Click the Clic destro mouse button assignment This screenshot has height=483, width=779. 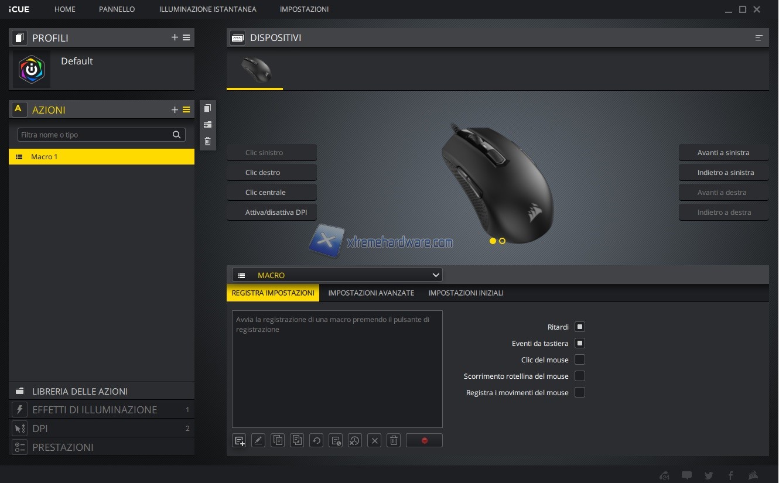[272, 173]
